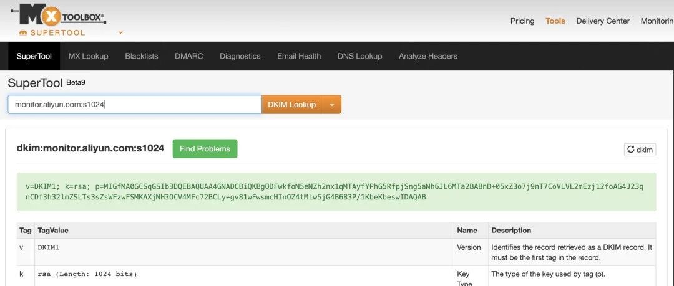Switch to the DMARC tab
Image resolution: width=674 pixels, height=286 pixels.
click(188, 56)
